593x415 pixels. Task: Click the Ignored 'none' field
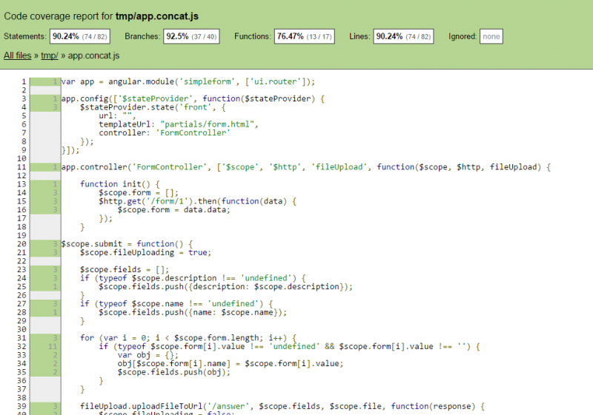pos(491,36)
